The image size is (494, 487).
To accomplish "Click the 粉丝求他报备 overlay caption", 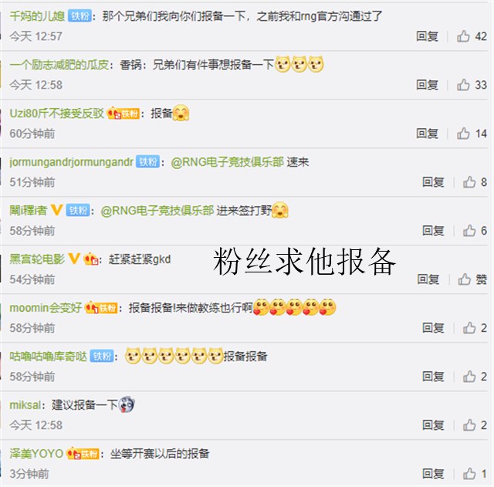I will (x=304, y=261).
